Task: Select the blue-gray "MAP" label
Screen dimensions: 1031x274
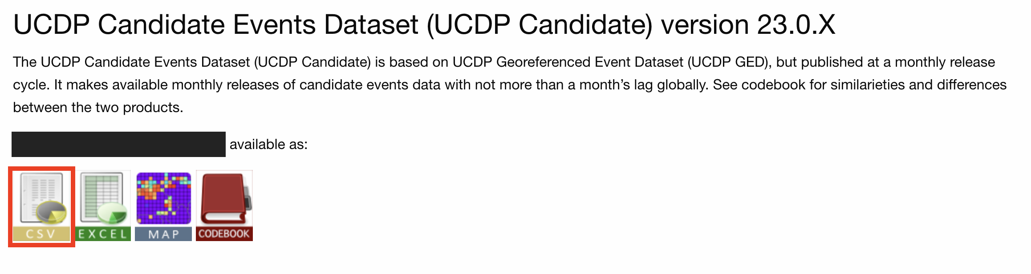Action: [x=163, y=234]
